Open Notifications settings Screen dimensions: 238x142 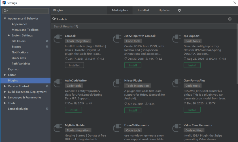point(20,52)
